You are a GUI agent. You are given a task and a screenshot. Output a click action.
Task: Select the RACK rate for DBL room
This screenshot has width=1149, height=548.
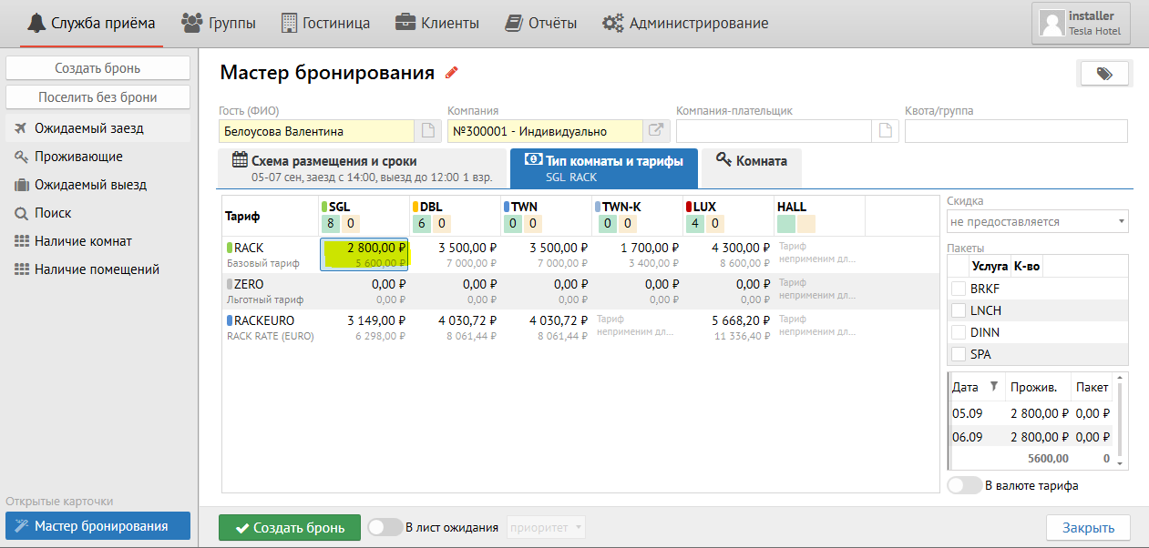(x=456, y=255)
